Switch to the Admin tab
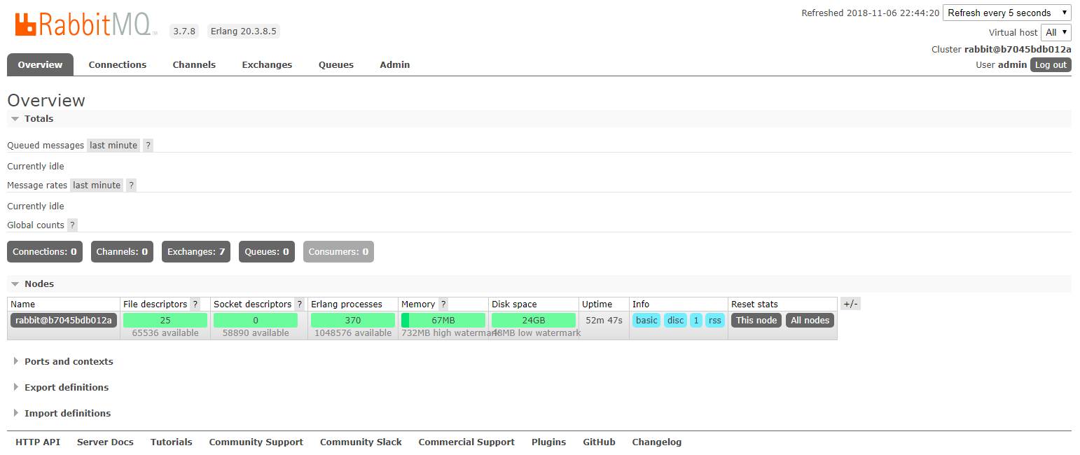 pyautogui.click(x=395, y=64)
